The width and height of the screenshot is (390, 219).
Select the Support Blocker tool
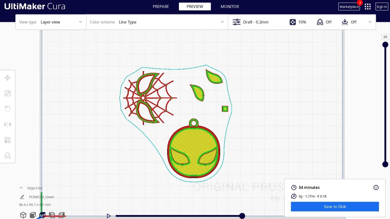7,155
